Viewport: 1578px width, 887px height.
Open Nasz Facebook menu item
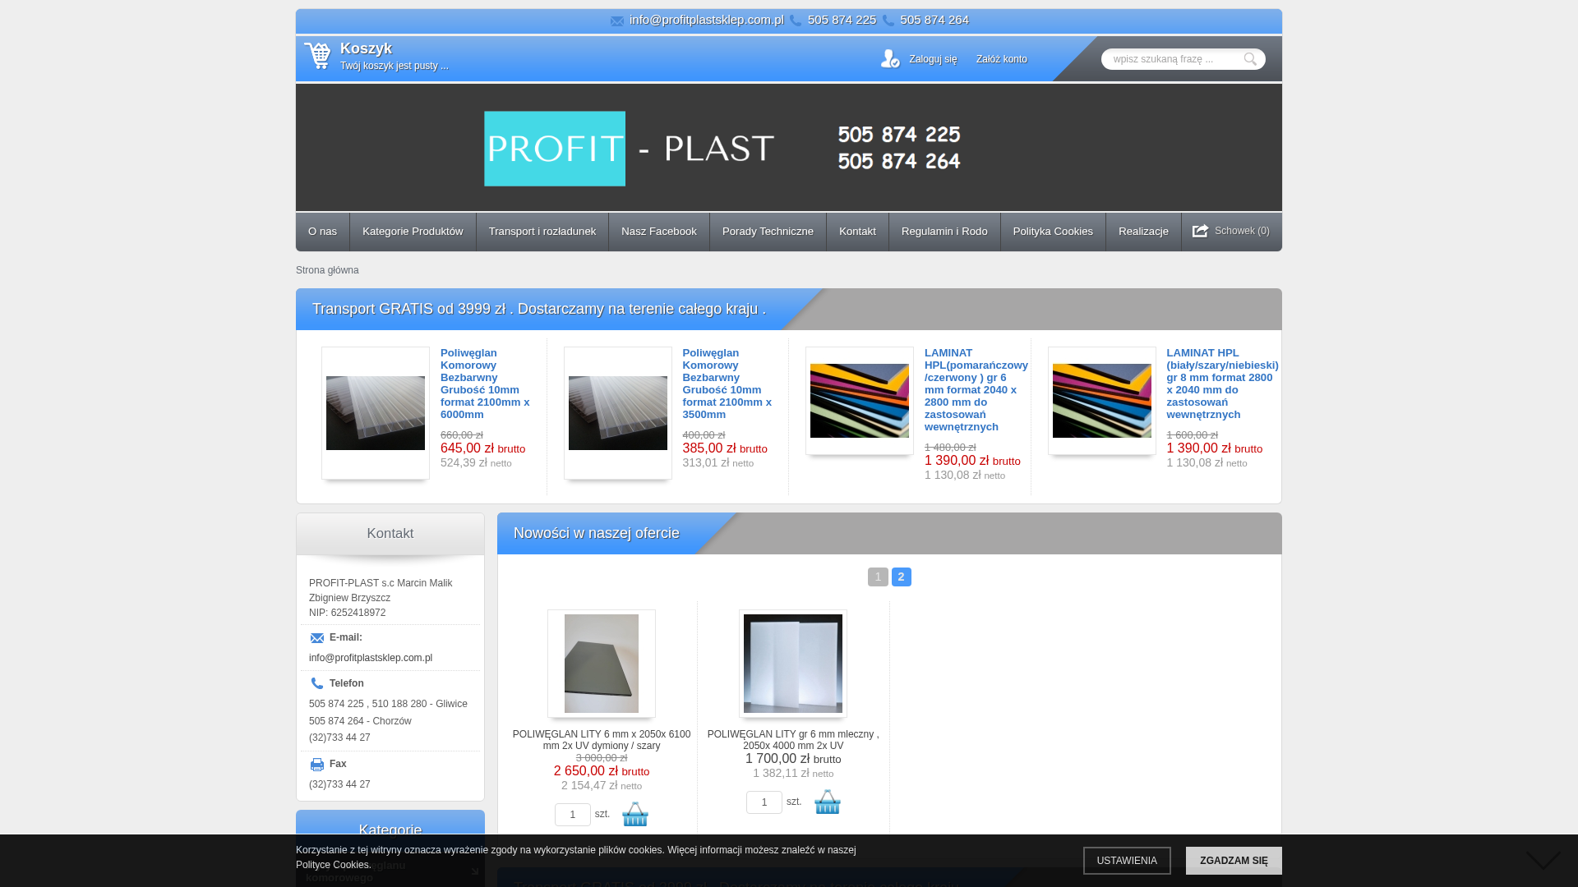coord(659,232)
